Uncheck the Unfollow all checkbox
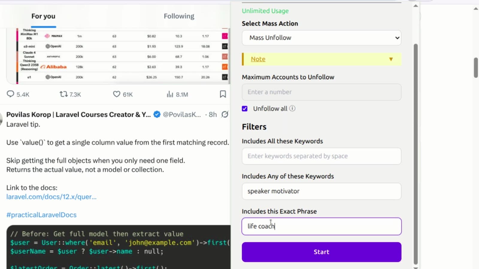The width and height of the screenshot is (479, 269). (x=245, y=108)
